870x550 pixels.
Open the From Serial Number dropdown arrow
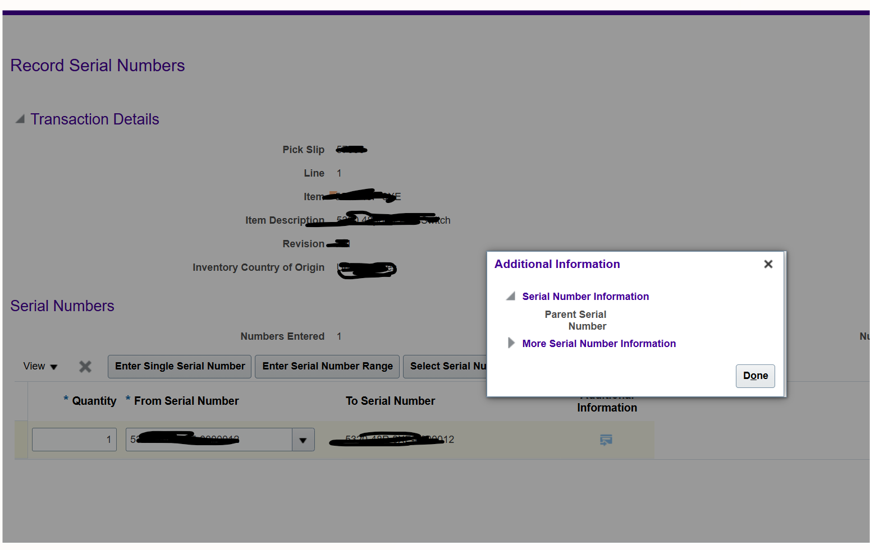303,440
